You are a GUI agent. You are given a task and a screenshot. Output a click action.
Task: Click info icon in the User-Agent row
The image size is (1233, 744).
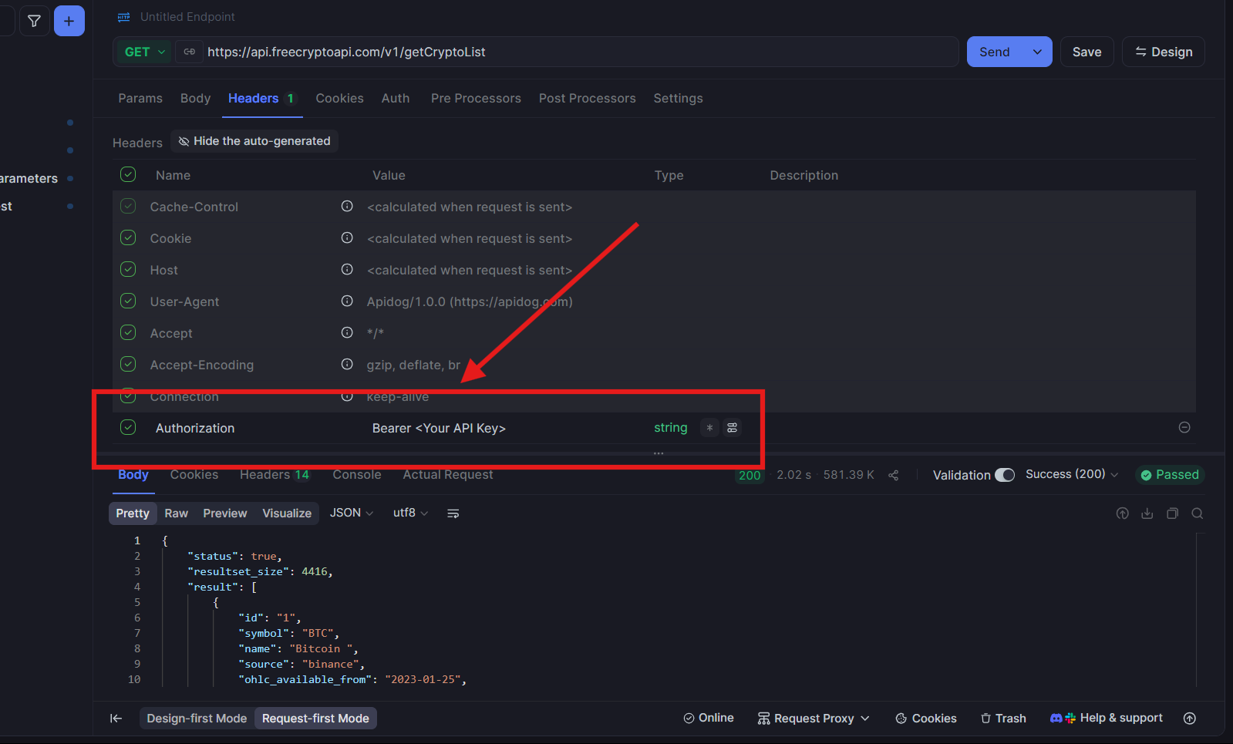(x=347, y=301)
